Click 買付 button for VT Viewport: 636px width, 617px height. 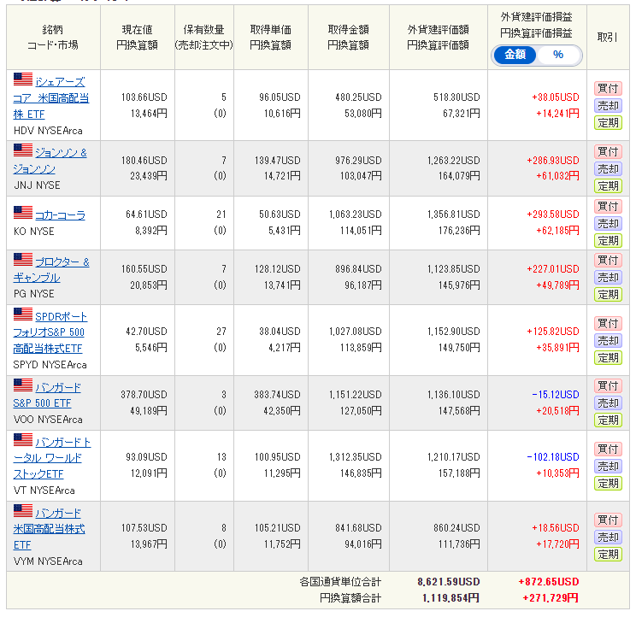tap(608, 450)
